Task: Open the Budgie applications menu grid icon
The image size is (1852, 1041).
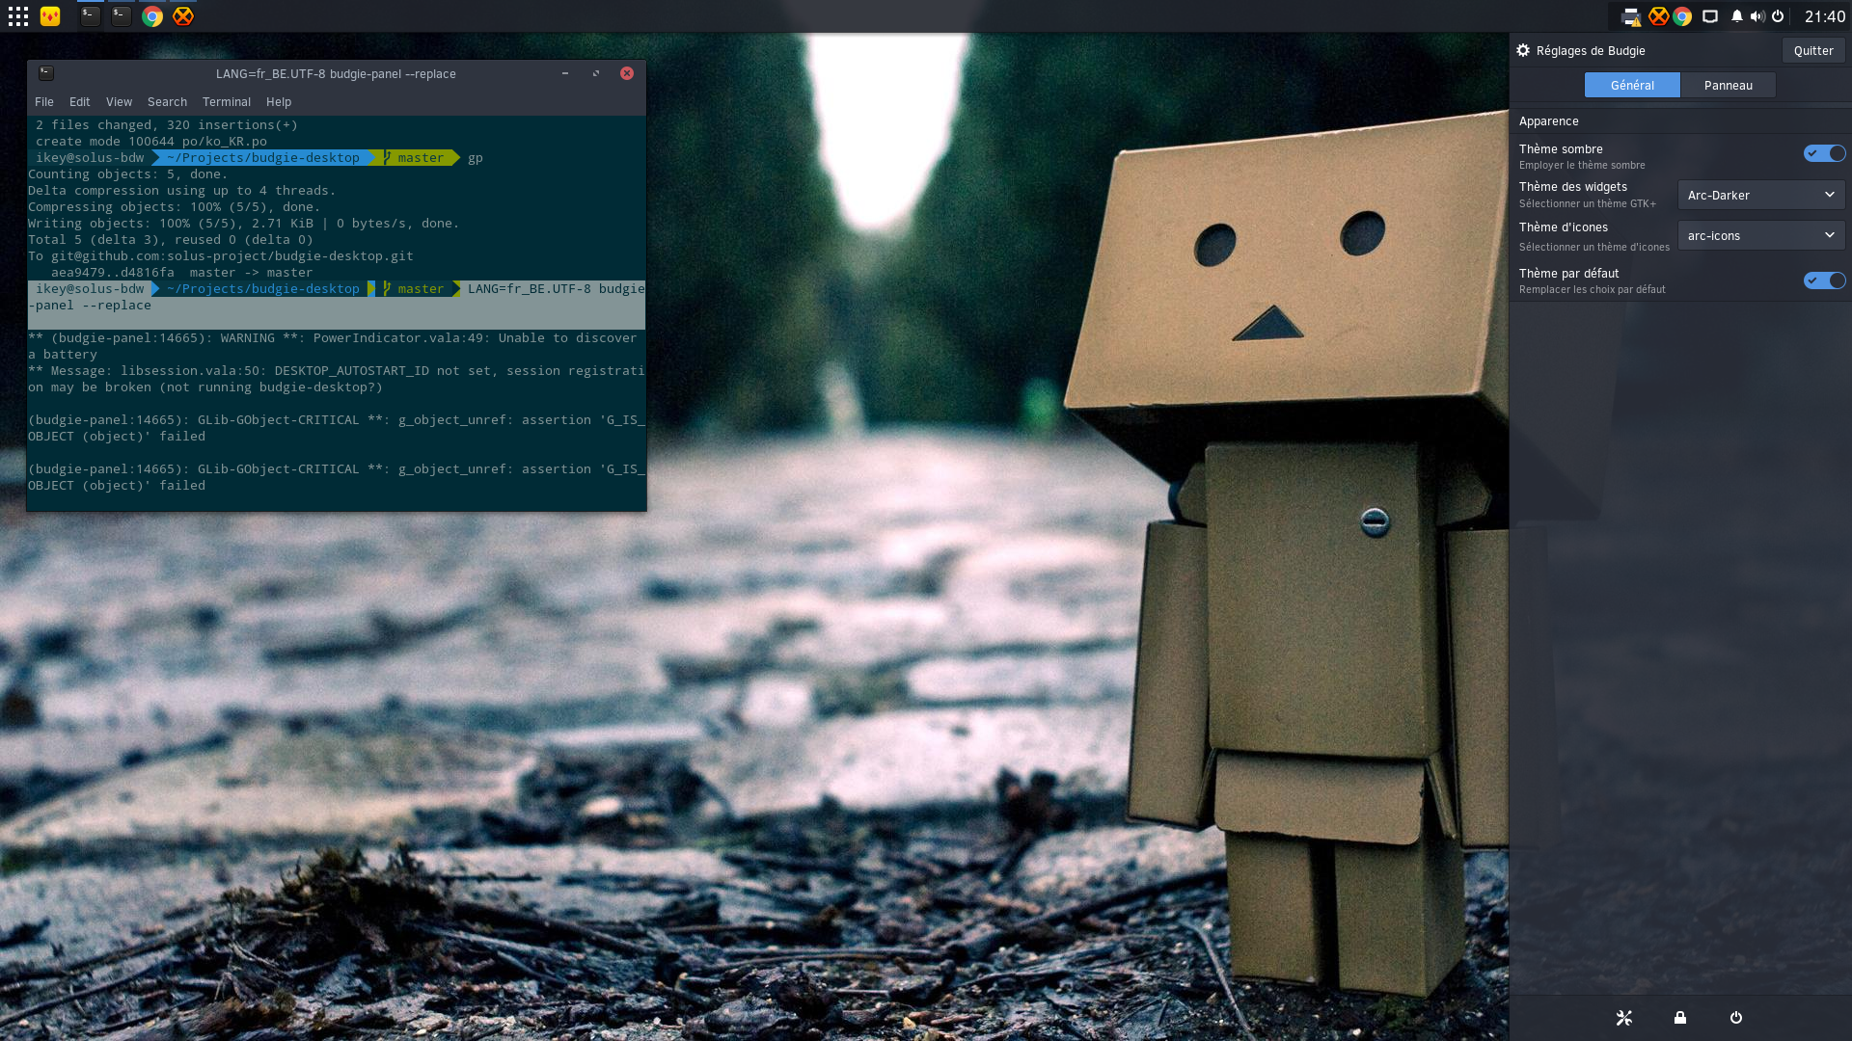Action: [18, 16]
